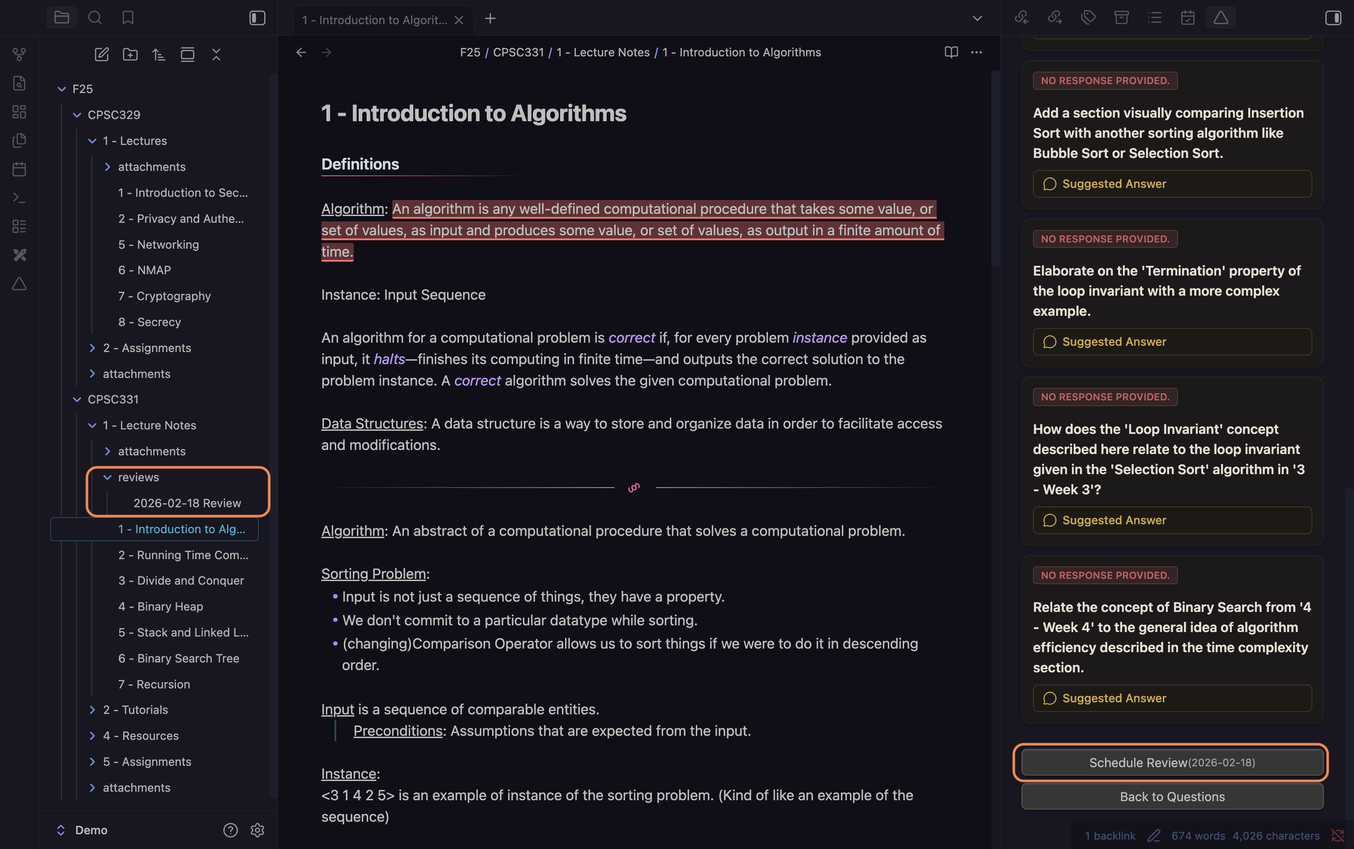Image resolution: width=1354 pixels, height=849 pixels.
Task: Open the bookmarks panel
Action: (128, 18)
